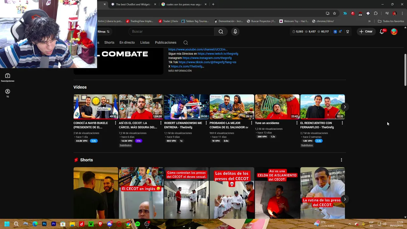Open Todos los favoritos bookmarks folder
This screenshot has height=229, width=407.
point(391,21)
